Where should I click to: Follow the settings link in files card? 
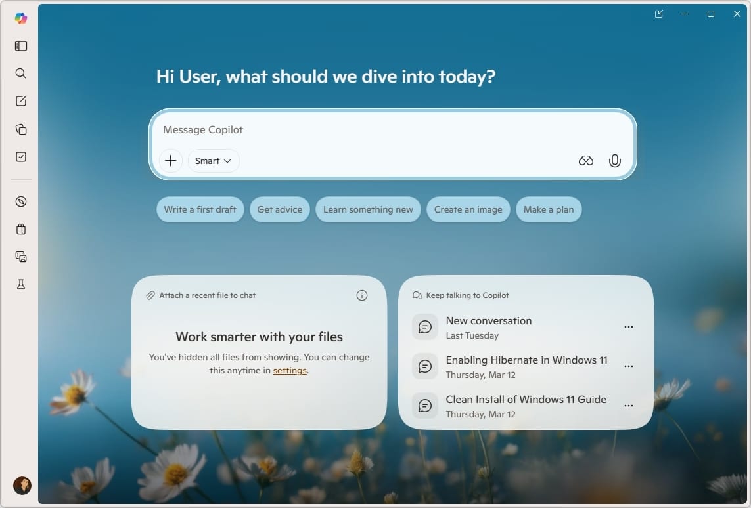290,370
